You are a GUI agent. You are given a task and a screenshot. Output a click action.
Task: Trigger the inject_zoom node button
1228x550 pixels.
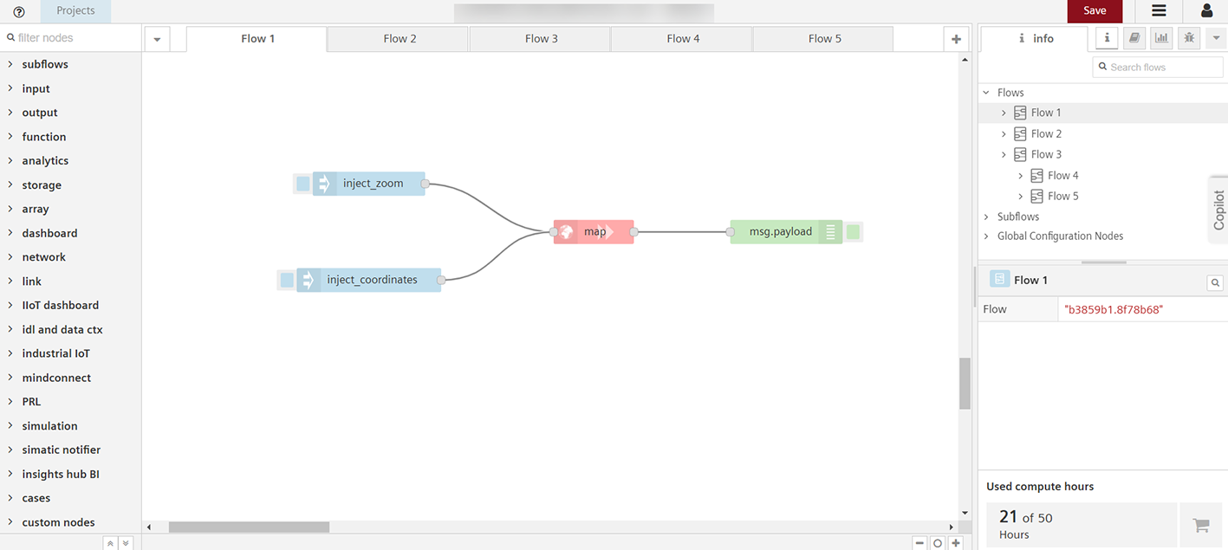[302, 184]
